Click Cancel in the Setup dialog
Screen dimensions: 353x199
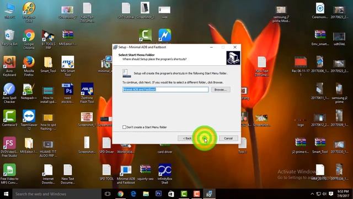[x=228, y=138]
